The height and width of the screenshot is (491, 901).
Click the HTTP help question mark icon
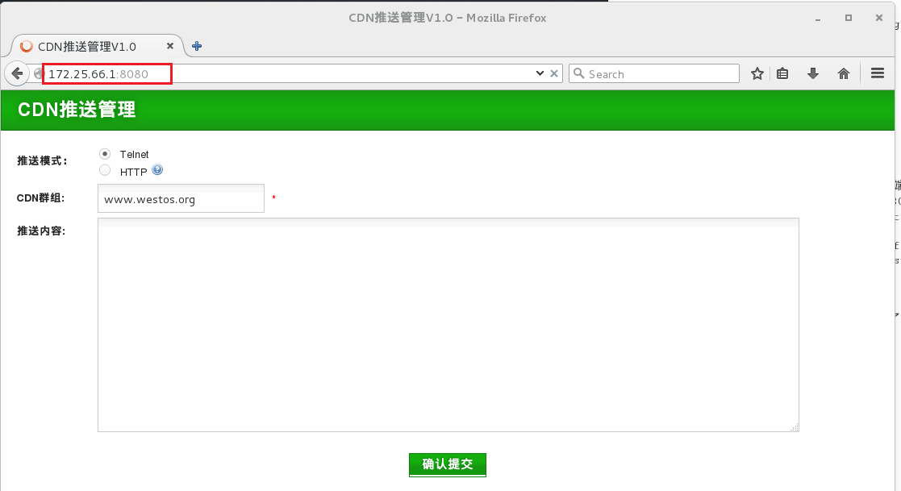click(x=157, y=170)
